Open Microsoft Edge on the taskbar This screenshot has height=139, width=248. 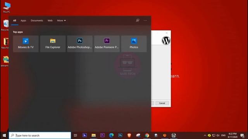tap(111, 136)
